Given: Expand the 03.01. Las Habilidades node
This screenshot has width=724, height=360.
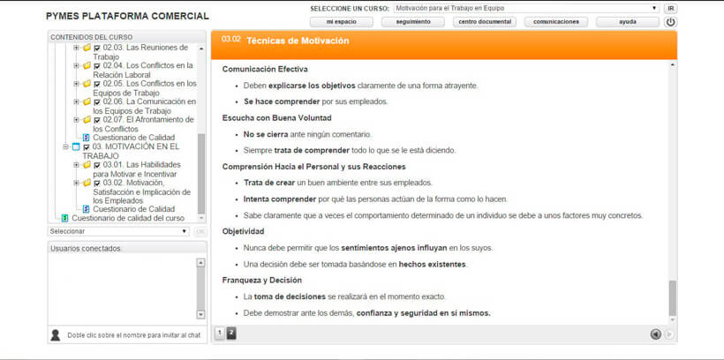Looking at the screenshot, I should pyautogui.click(x=76, y=165).
